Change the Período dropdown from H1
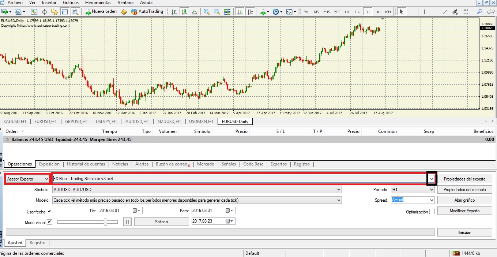Viewport: 497px width, 257px height. pos(432,189)
